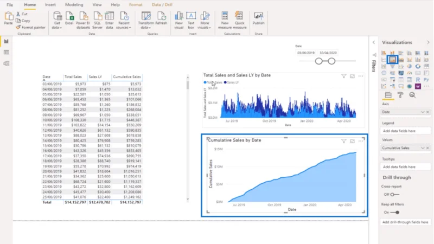Open the Fields well tab icon
The height and width of the screenshot is (244, 434).
coord(388,95)
